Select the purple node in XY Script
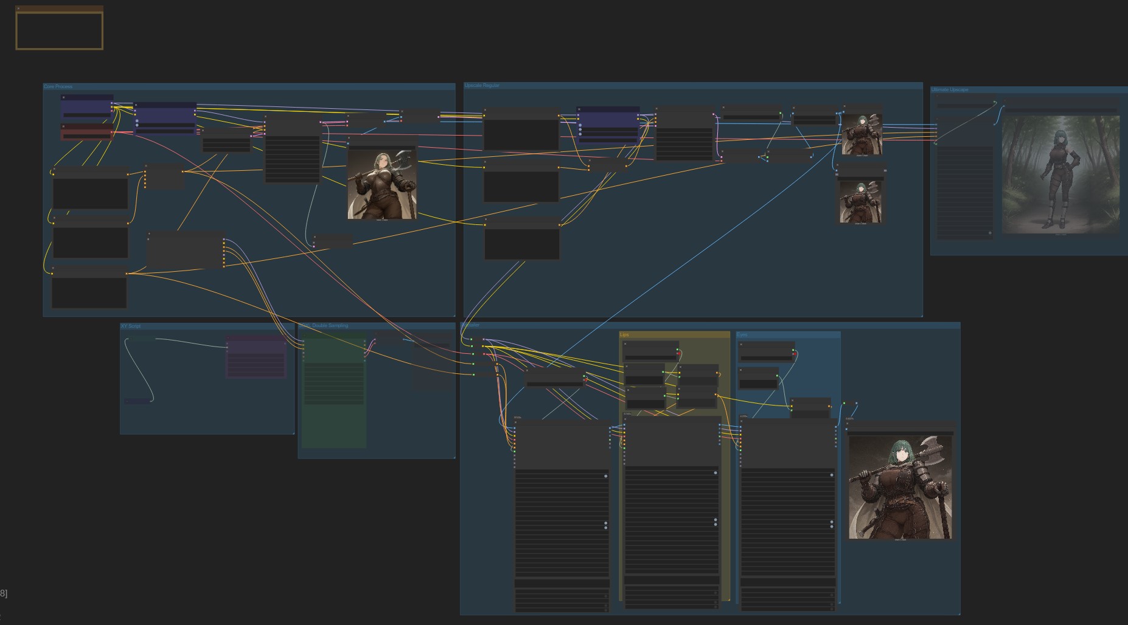Screen dimensions: 1128x625 tap(256, 357)
